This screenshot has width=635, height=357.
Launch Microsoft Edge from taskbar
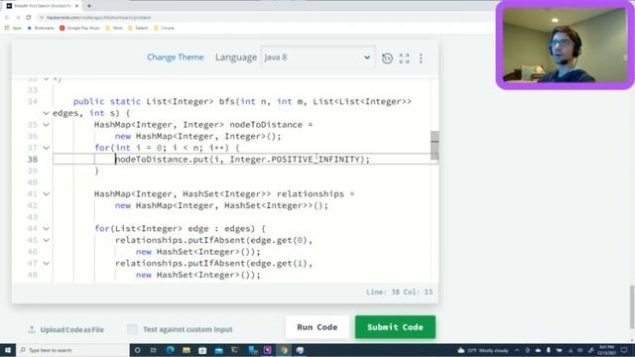click(x=170, y=350)
